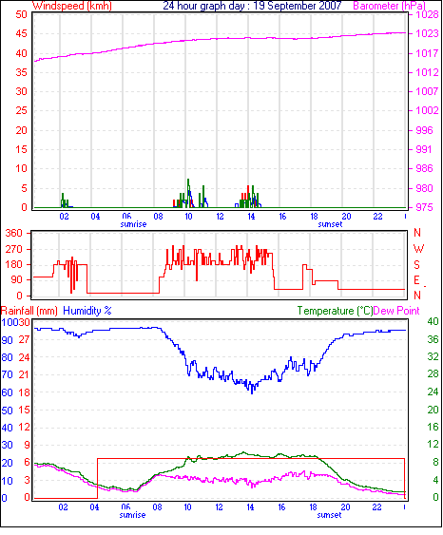Select the 'S' compass label
This screenshot has width=443, height=535.
[x=416, y=265]
